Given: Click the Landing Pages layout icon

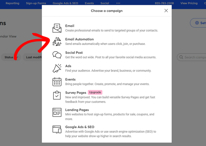Looking at the screenshot, I should [57, 112].
